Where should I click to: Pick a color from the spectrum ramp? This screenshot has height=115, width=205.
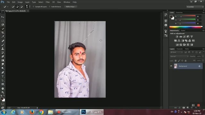tap(186, 27)
